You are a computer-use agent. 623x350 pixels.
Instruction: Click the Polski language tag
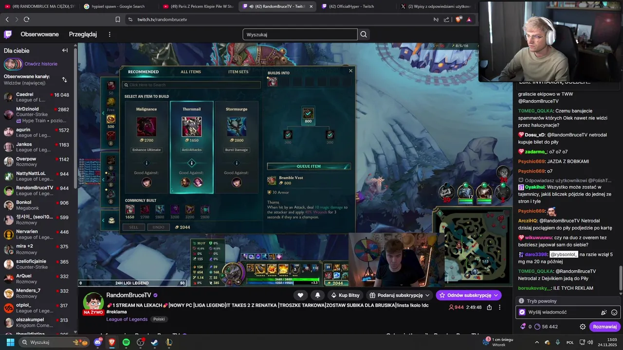pyautogui.click(x=159, y=319)
